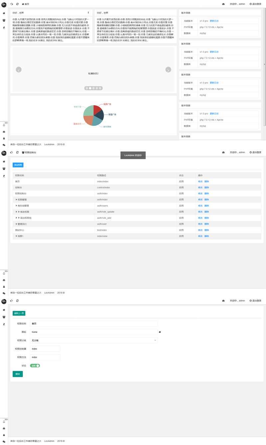Expand the 视图1 permission row
Viewport: 266px width, 445px height.
pos(16,236)
